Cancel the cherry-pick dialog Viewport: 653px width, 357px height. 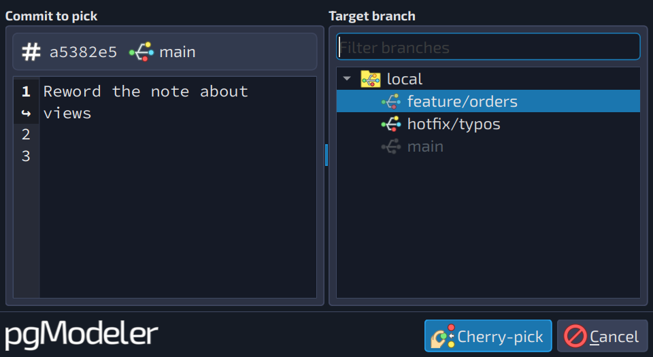(x=602, y=336)
